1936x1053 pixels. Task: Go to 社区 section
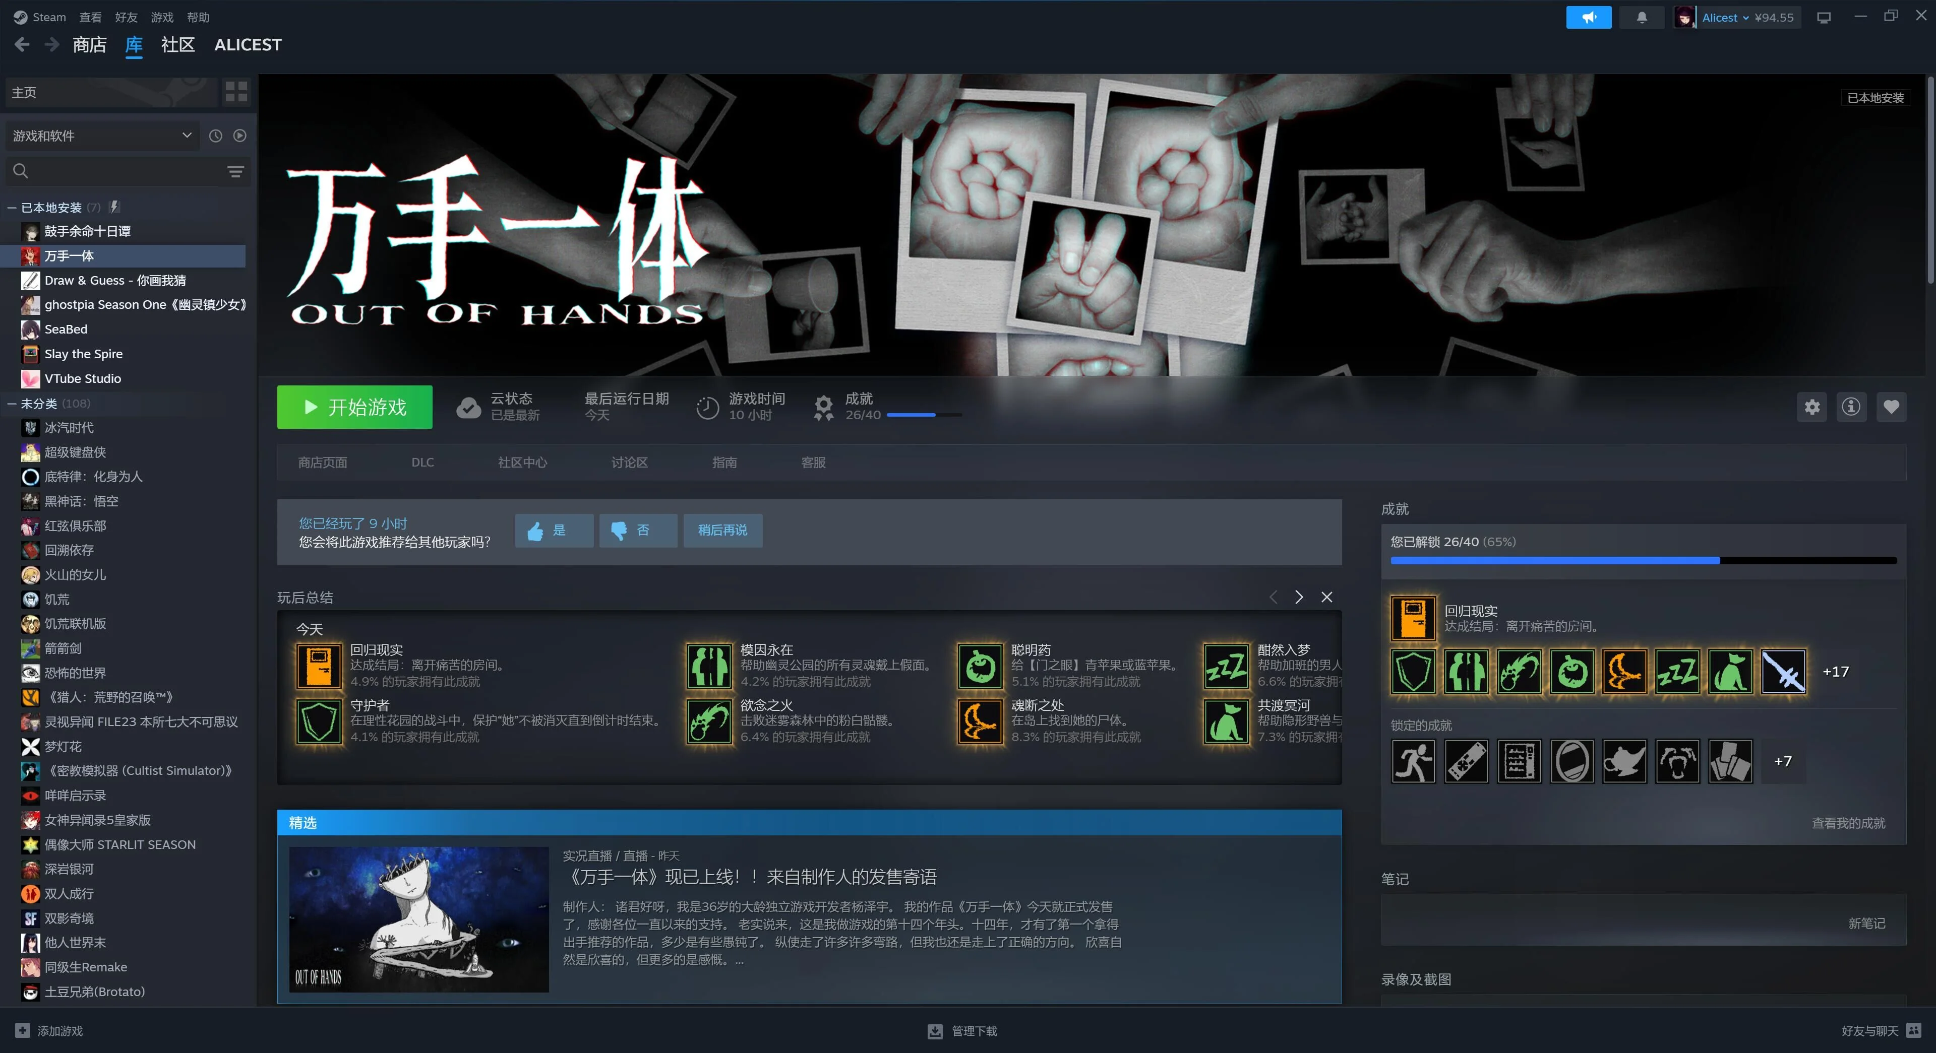pos(178,45)
